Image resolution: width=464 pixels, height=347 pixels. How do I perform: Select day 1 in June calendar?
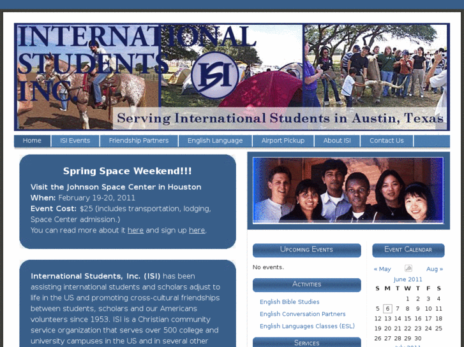[x=407, y=299]
